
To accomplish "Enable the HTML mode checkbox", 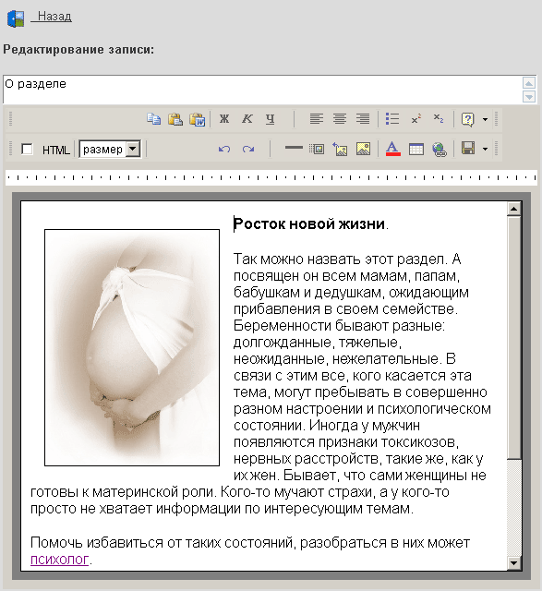I will click(x=27, y=150).
